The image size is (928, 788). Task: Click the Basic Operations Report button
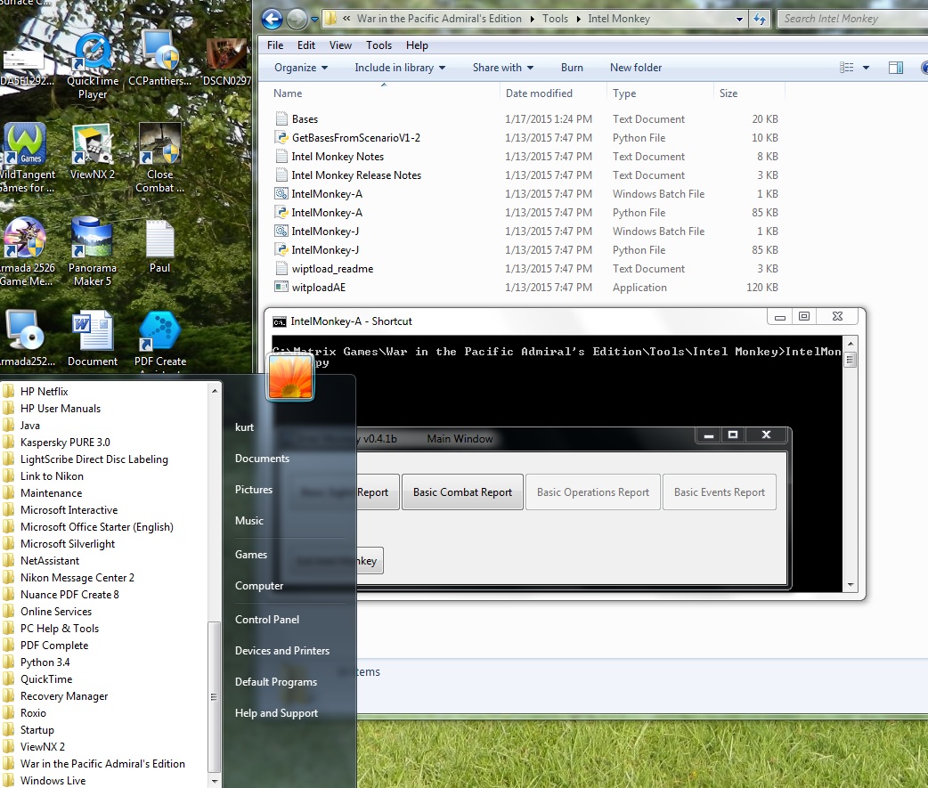tap(592, 492)
